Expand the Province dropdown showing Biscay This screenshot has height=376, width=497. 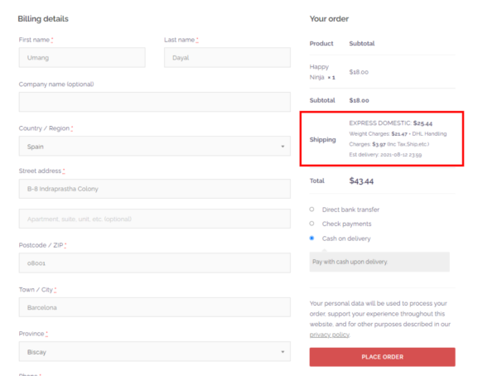tap(154, 352)
